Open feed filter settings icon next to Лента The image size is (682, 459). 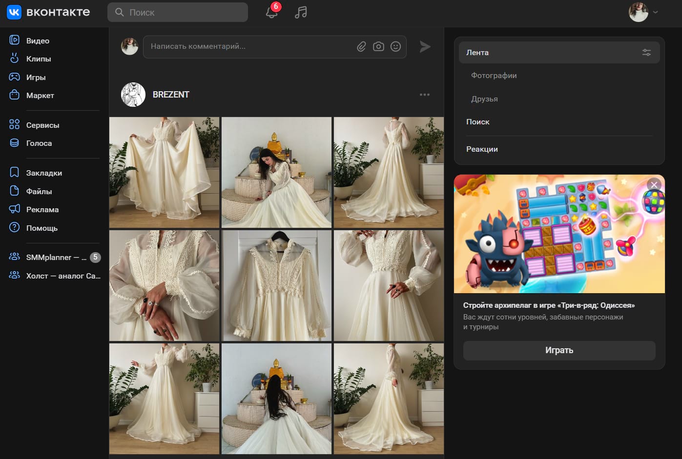[646, 53]
